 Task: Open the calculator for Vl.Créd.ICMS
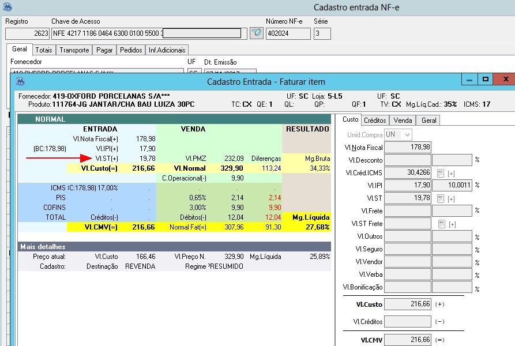[x=441, y=173]
